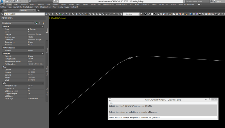Viewport: 225px width, 128px height.
Task: Click the Plot printer icon
Action: point(17,1)
